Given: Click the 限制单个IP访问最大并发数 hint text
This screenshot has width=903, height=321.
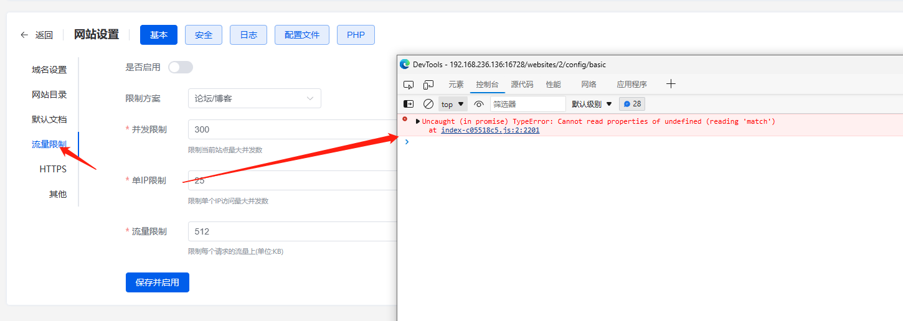Looking at the screenshot, I should tap(228, 201).
